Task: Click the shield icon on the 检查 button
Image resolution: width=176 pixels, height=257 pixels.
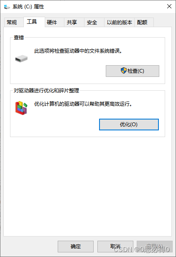Action: pos(124,71)
